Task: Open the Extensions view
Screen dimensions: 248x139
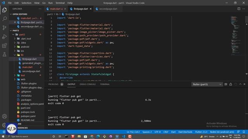Action: (4, 46)
